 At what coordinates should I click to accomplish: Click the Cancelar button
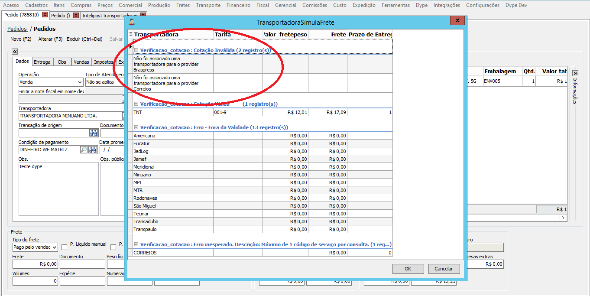(444, 269)
